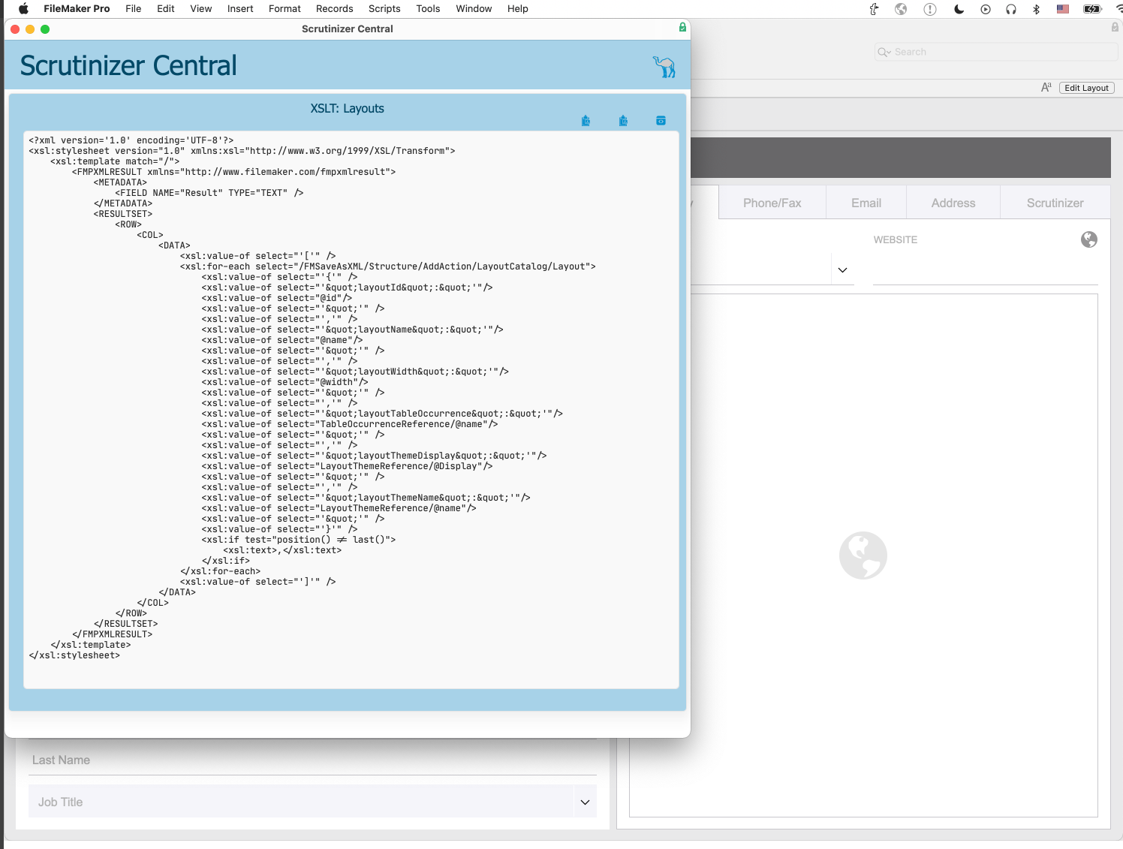Click the first clipboard icon above the XSLT code

(586, 121)
